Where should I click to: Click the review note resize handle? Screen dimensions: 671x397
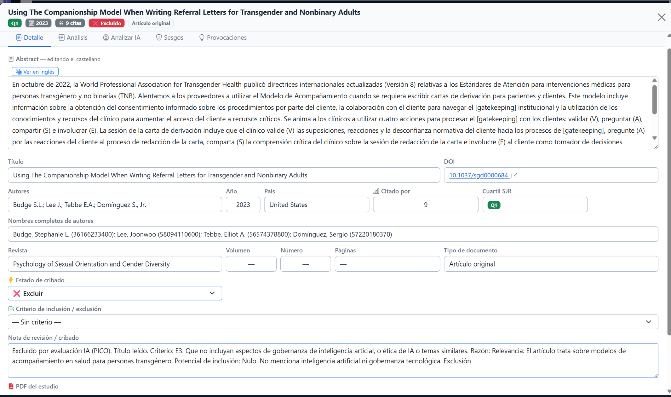[x=656, y=375]
